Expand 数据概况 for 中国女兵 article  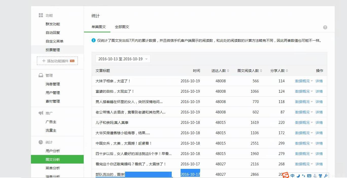[304, 143]
